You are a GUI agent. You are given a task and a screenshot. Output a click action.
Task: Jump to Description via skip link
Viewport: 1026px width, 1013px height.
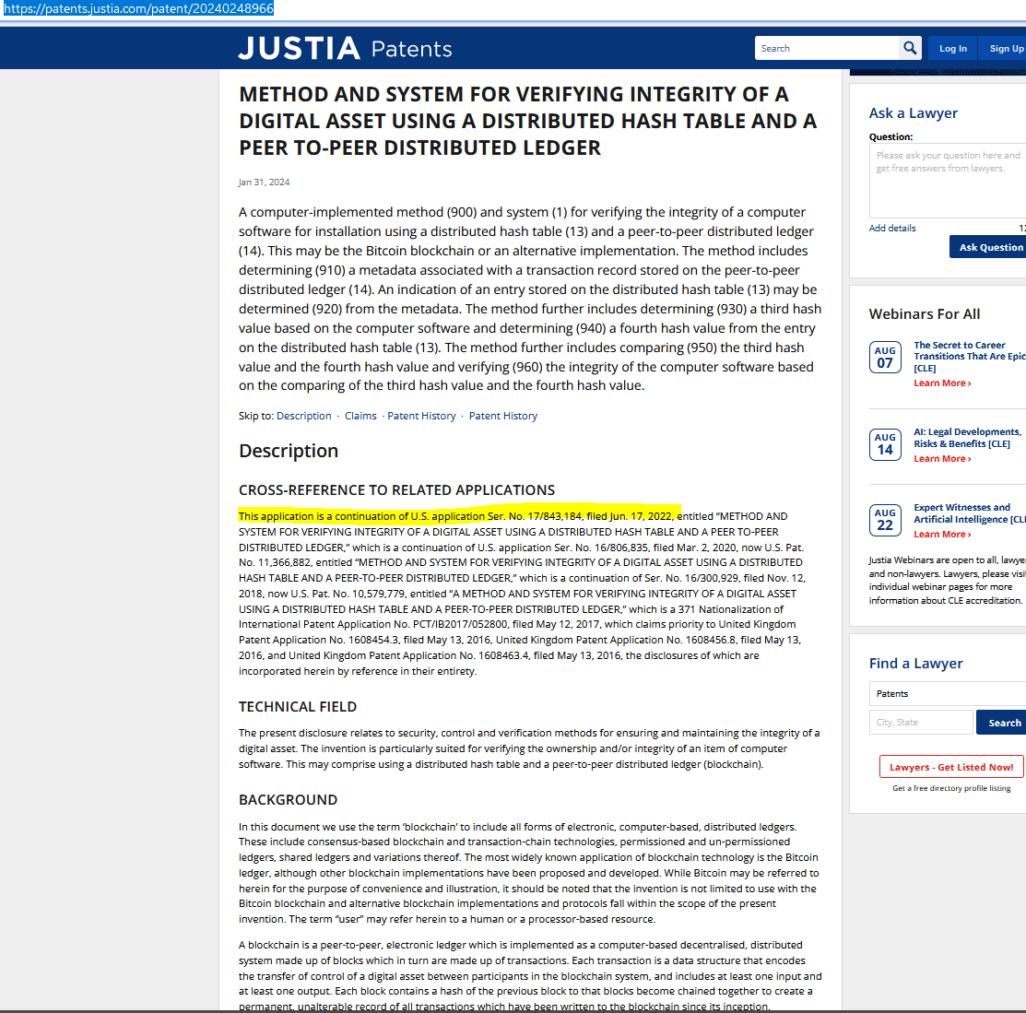pos(303,417)
